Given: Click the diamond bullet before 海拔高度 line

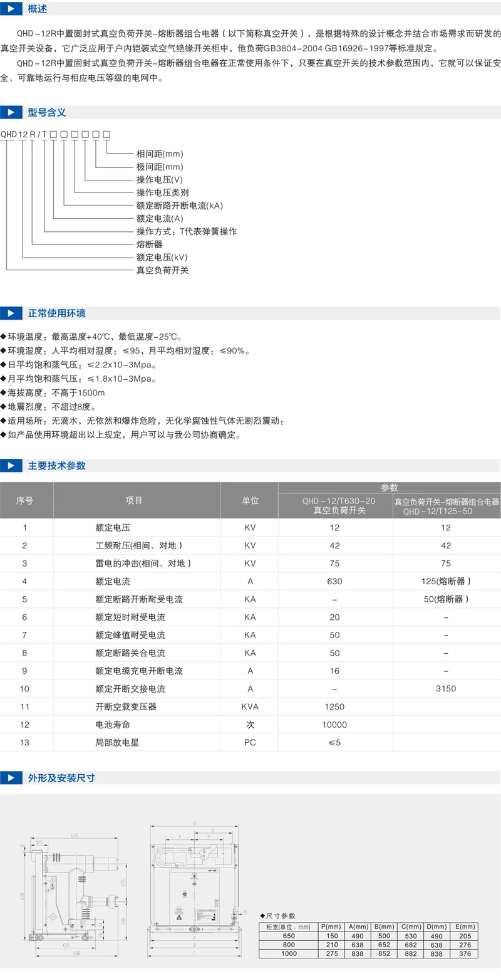Looking at the screenshot, I should [x=5, y=393].
